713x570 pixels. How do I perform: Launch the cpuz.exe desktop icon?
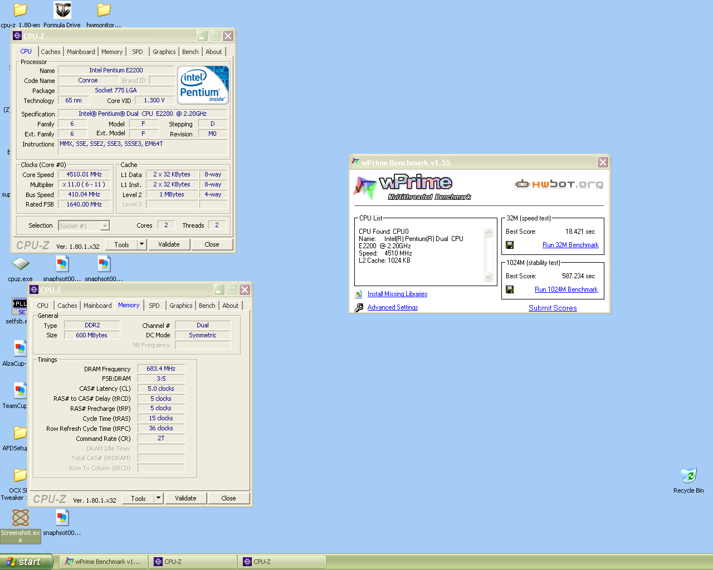tap(21, 264)
